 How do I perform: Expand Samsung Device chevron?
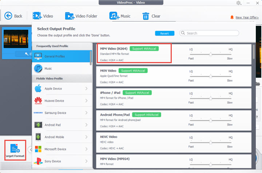(86, 113)
